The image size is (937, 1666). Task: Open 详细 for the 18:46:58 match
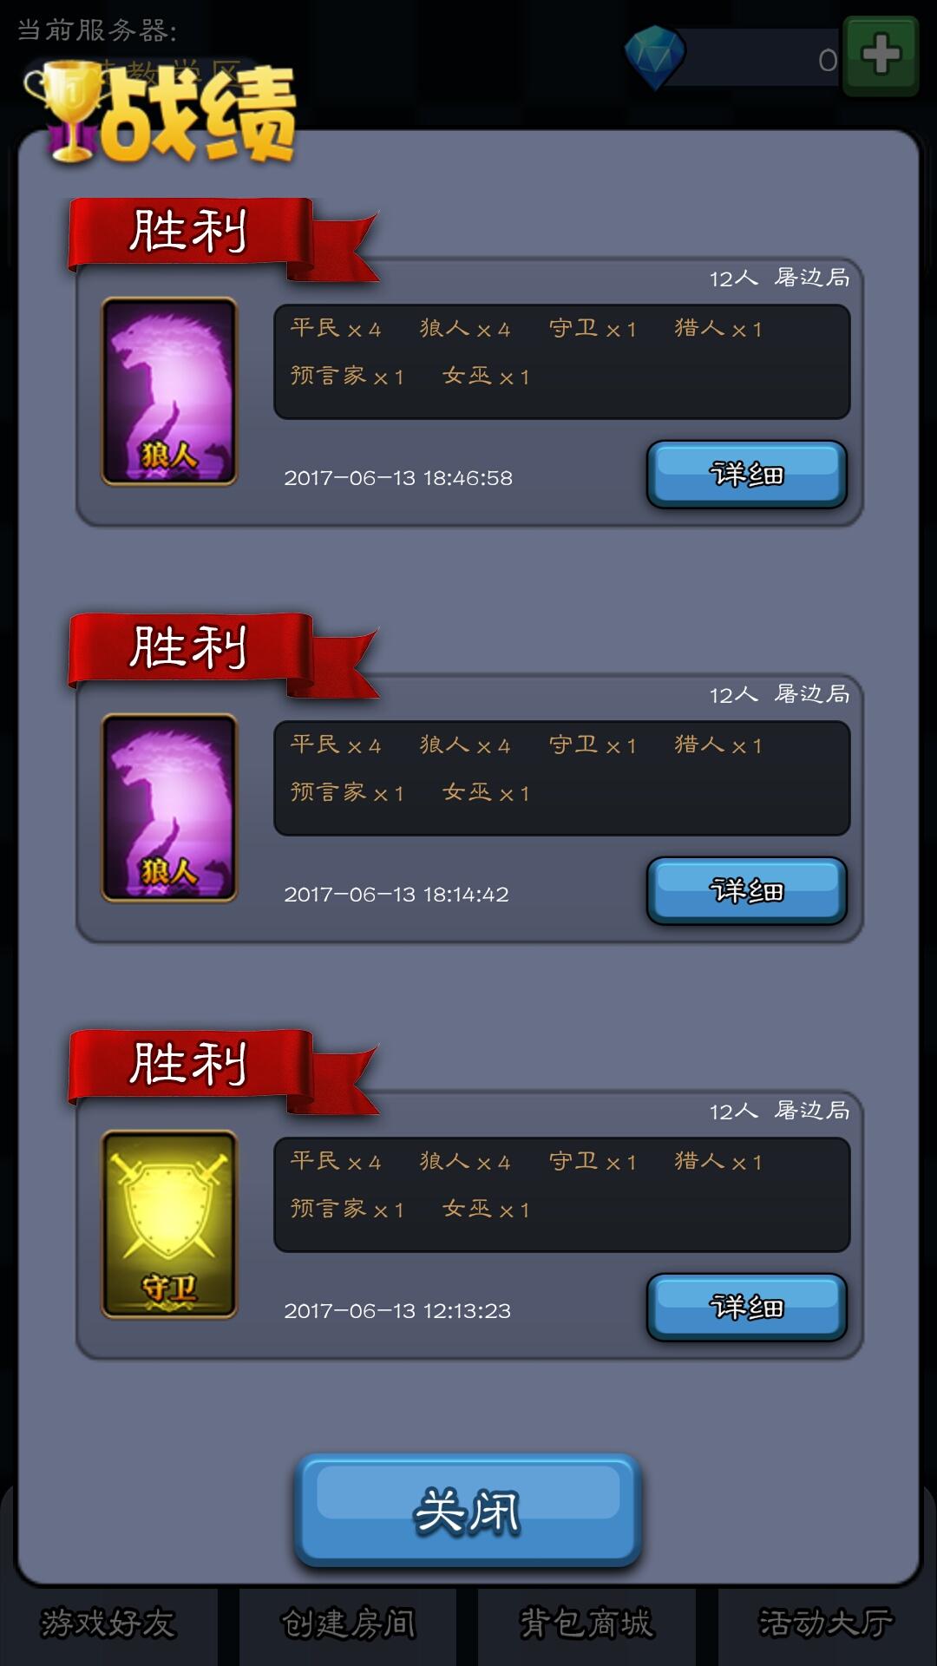[x=747, y=475]
